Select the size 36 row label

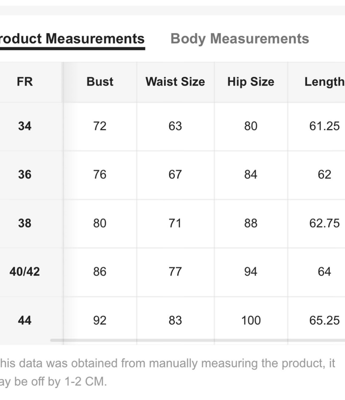click(x=25, y=174)
